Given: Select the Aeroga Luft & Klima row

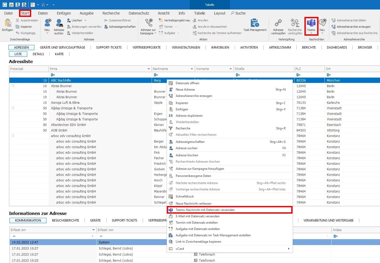Looking at the screenshot, I should (194, 103).
